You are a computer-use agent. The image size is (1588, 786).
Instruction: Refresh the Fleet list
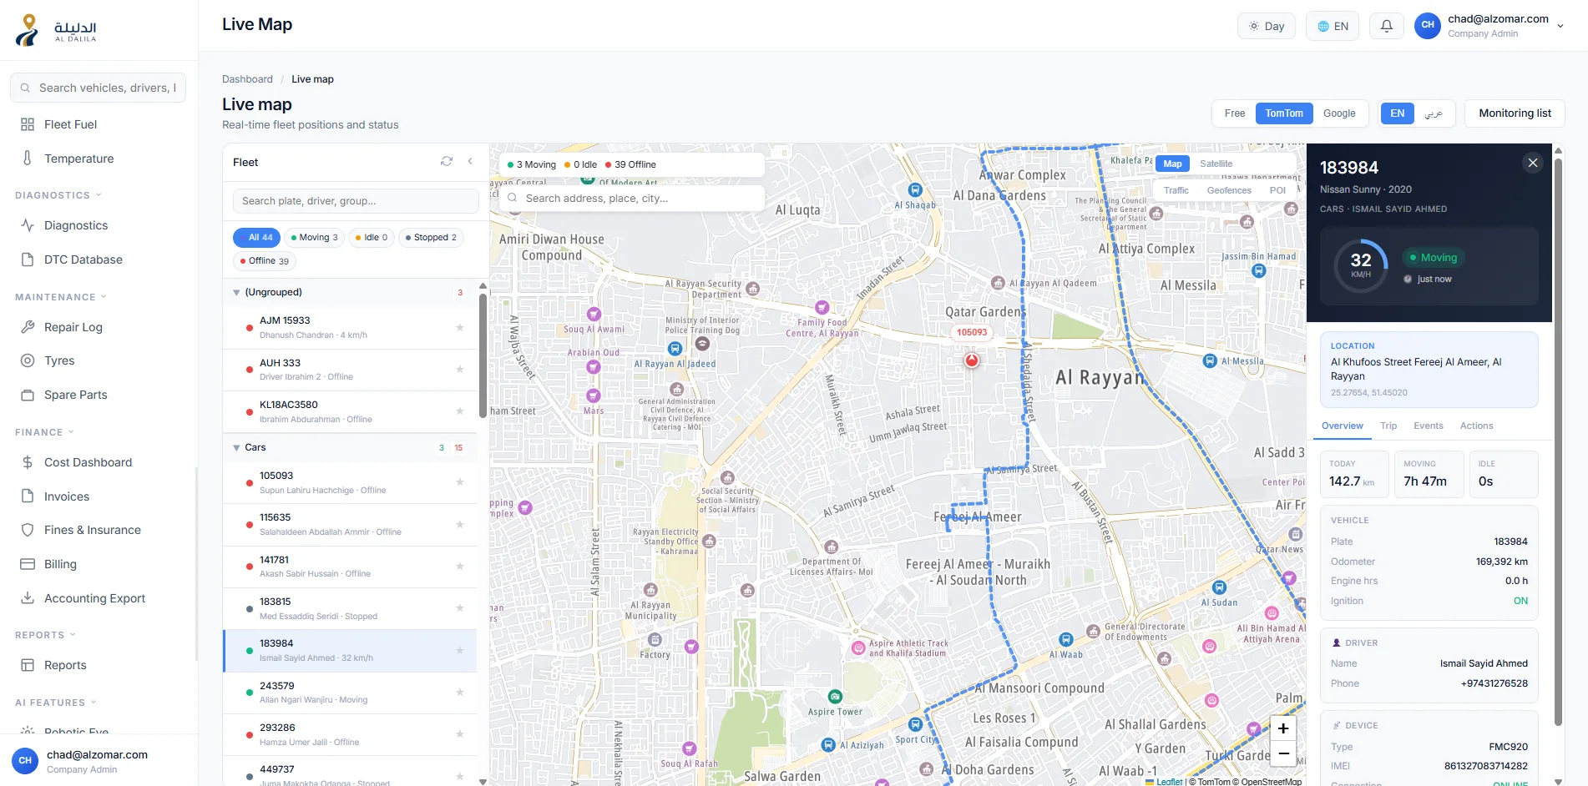(x=447, y=161)
